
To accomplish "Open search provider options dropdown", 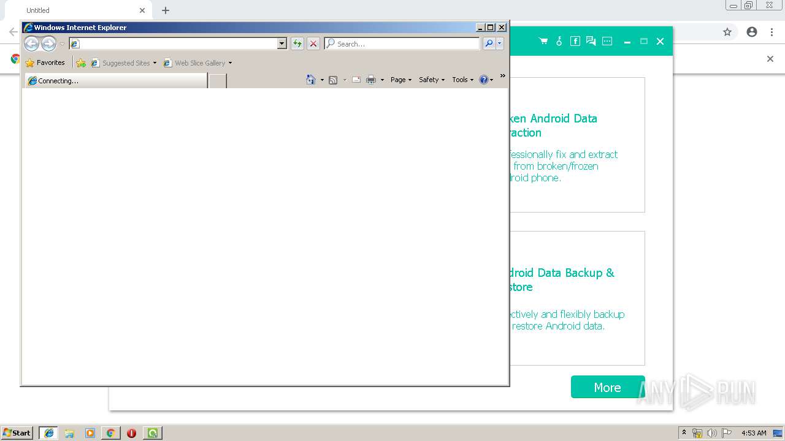I will pyautogui.click(x=500, y=43).
